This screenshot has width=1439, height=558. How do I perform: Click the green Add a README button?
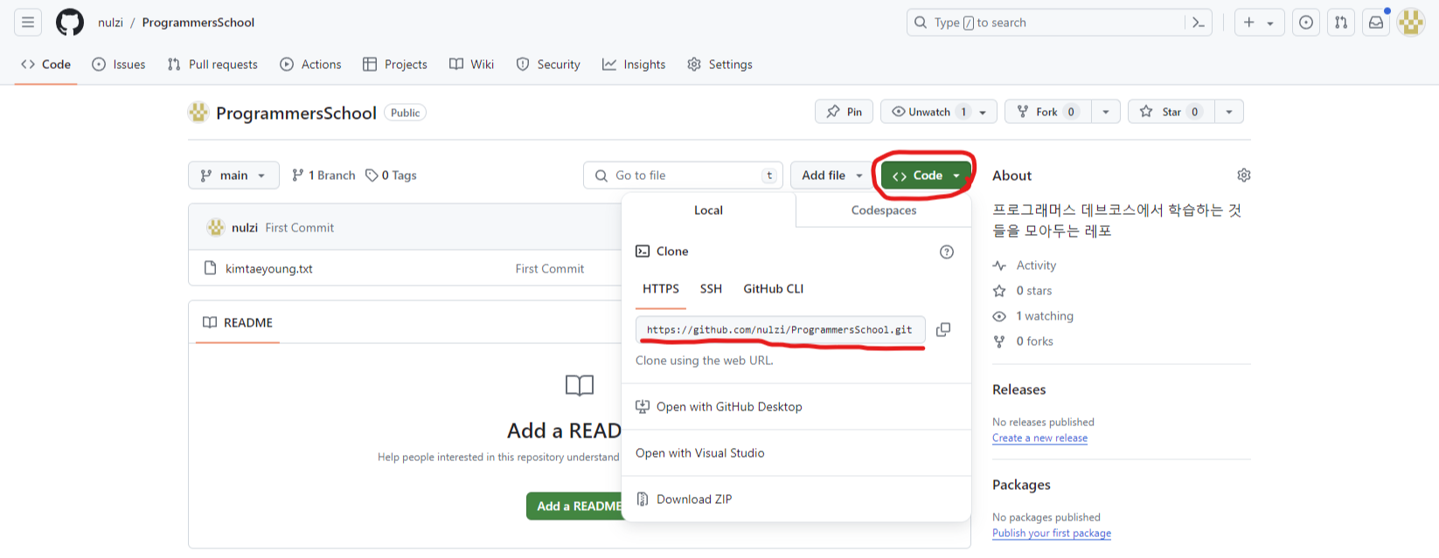tap(575, 506)
